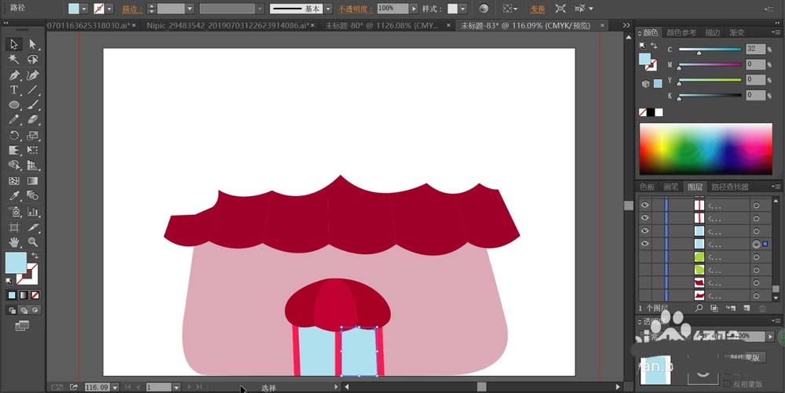Select the Ellipse tool
Image resolution: width=785 pixels, height=393 pixels.
pos(14,105)
